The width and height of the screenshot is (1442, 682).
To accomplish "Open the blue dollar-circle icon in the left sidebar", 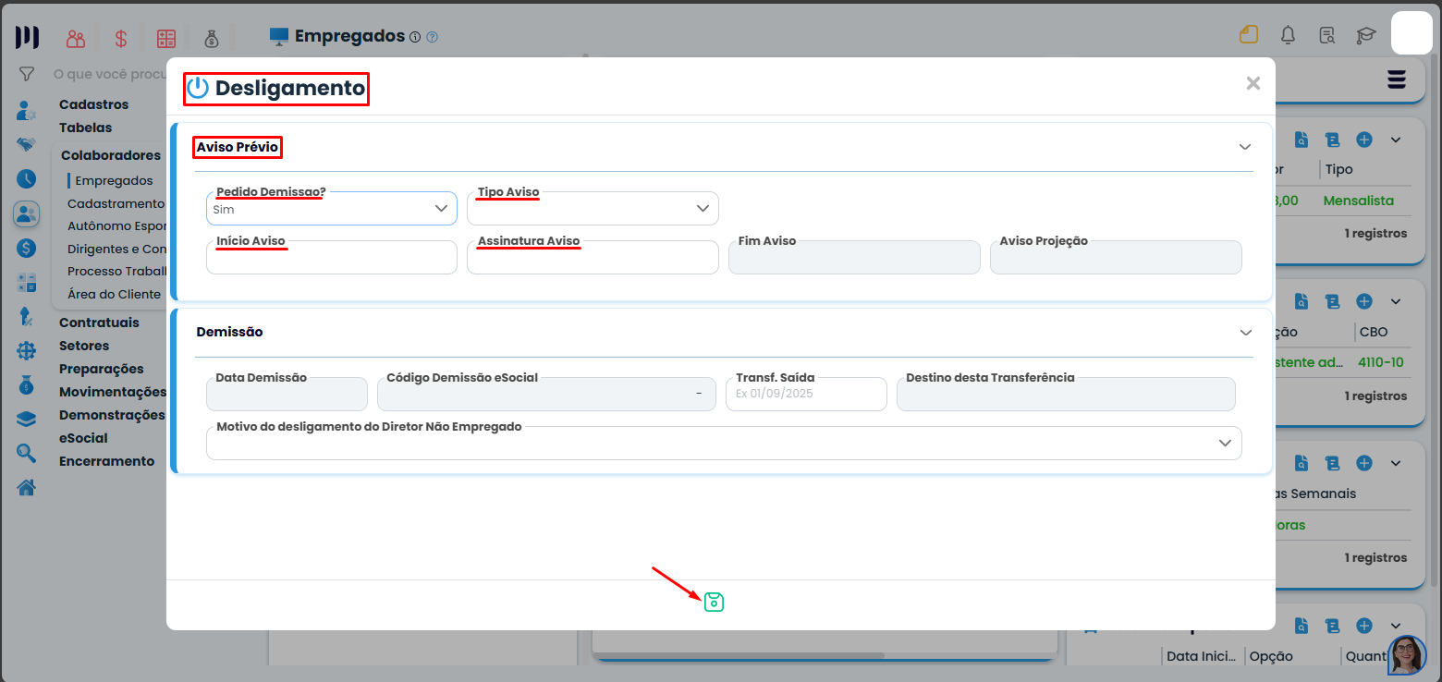I will click(26, 249).
